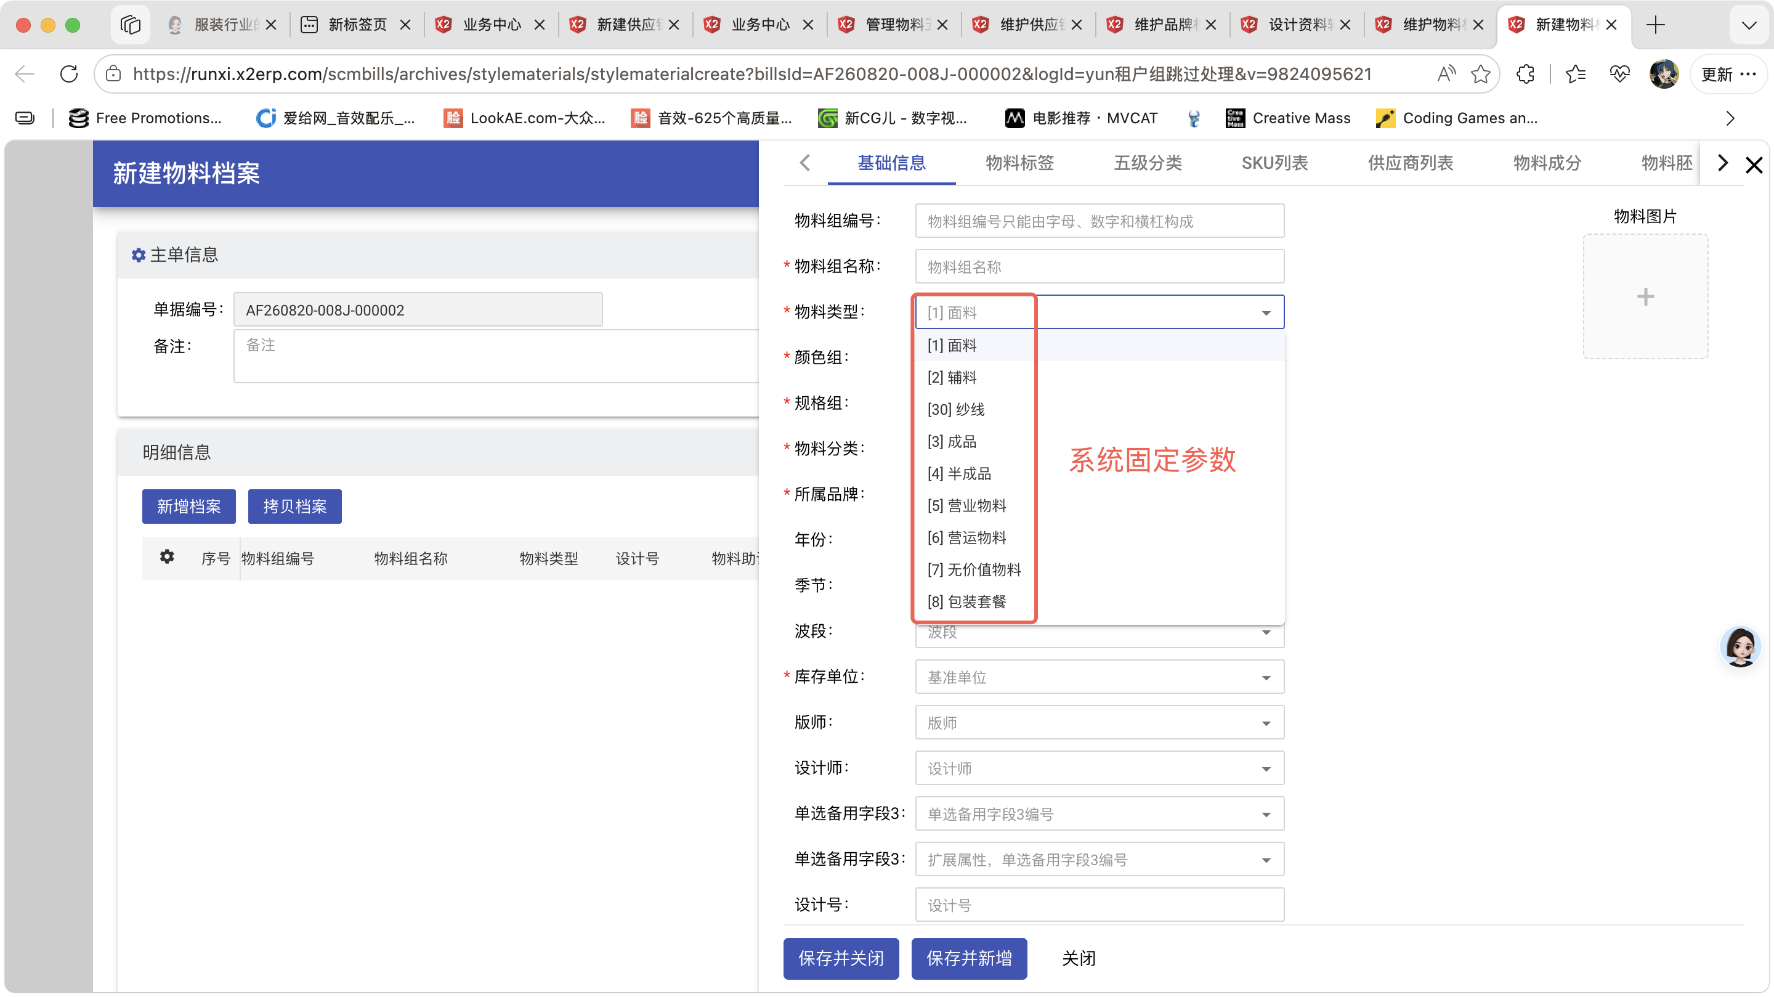Image resolution: width=1774 pixels, height=997 pixels.
Task: Focus 物料组名称 input field
Action: (x=1099, y=267)
